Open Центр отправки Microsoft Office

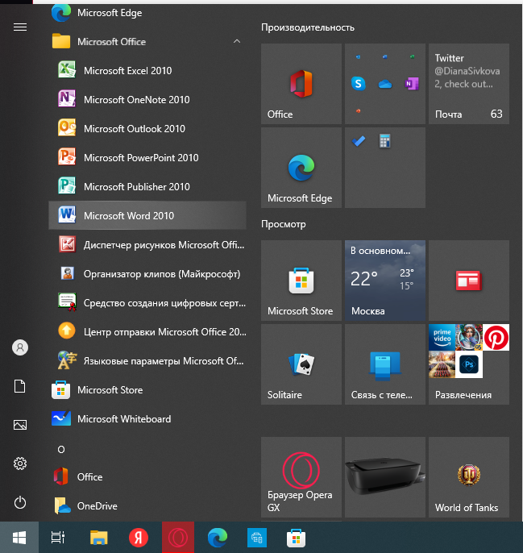tap(147, 331)
